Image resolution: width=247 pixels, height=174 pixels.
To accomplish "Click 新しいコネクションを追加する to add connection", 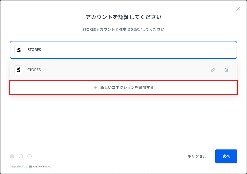I will 123,88.
